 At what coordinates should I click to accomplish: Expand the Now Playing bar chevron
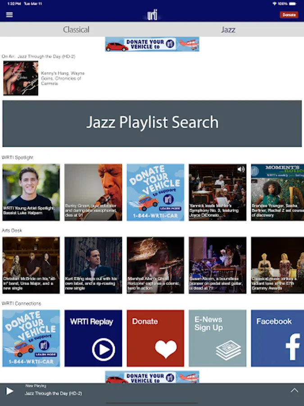pos(294,390)
